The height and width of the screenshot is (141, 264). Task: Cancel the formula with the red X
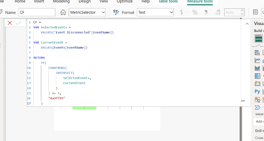(x=10, y=23)
